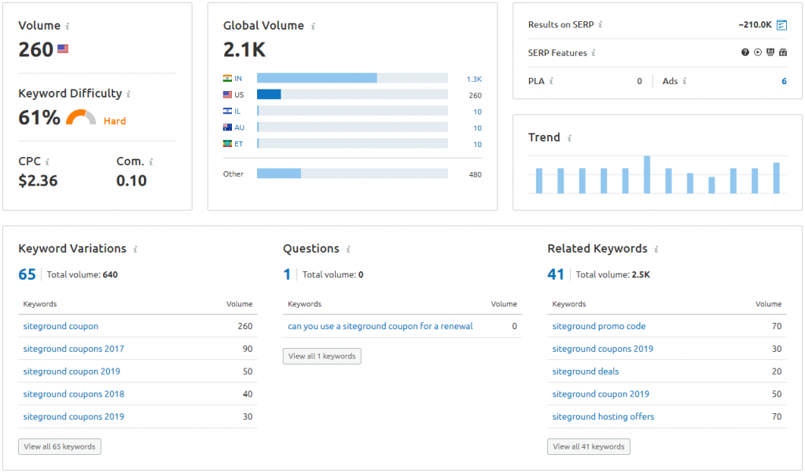Click the info icon next to PLA
Viewport: 805px width, 473px height.
[x=551, y=81]
